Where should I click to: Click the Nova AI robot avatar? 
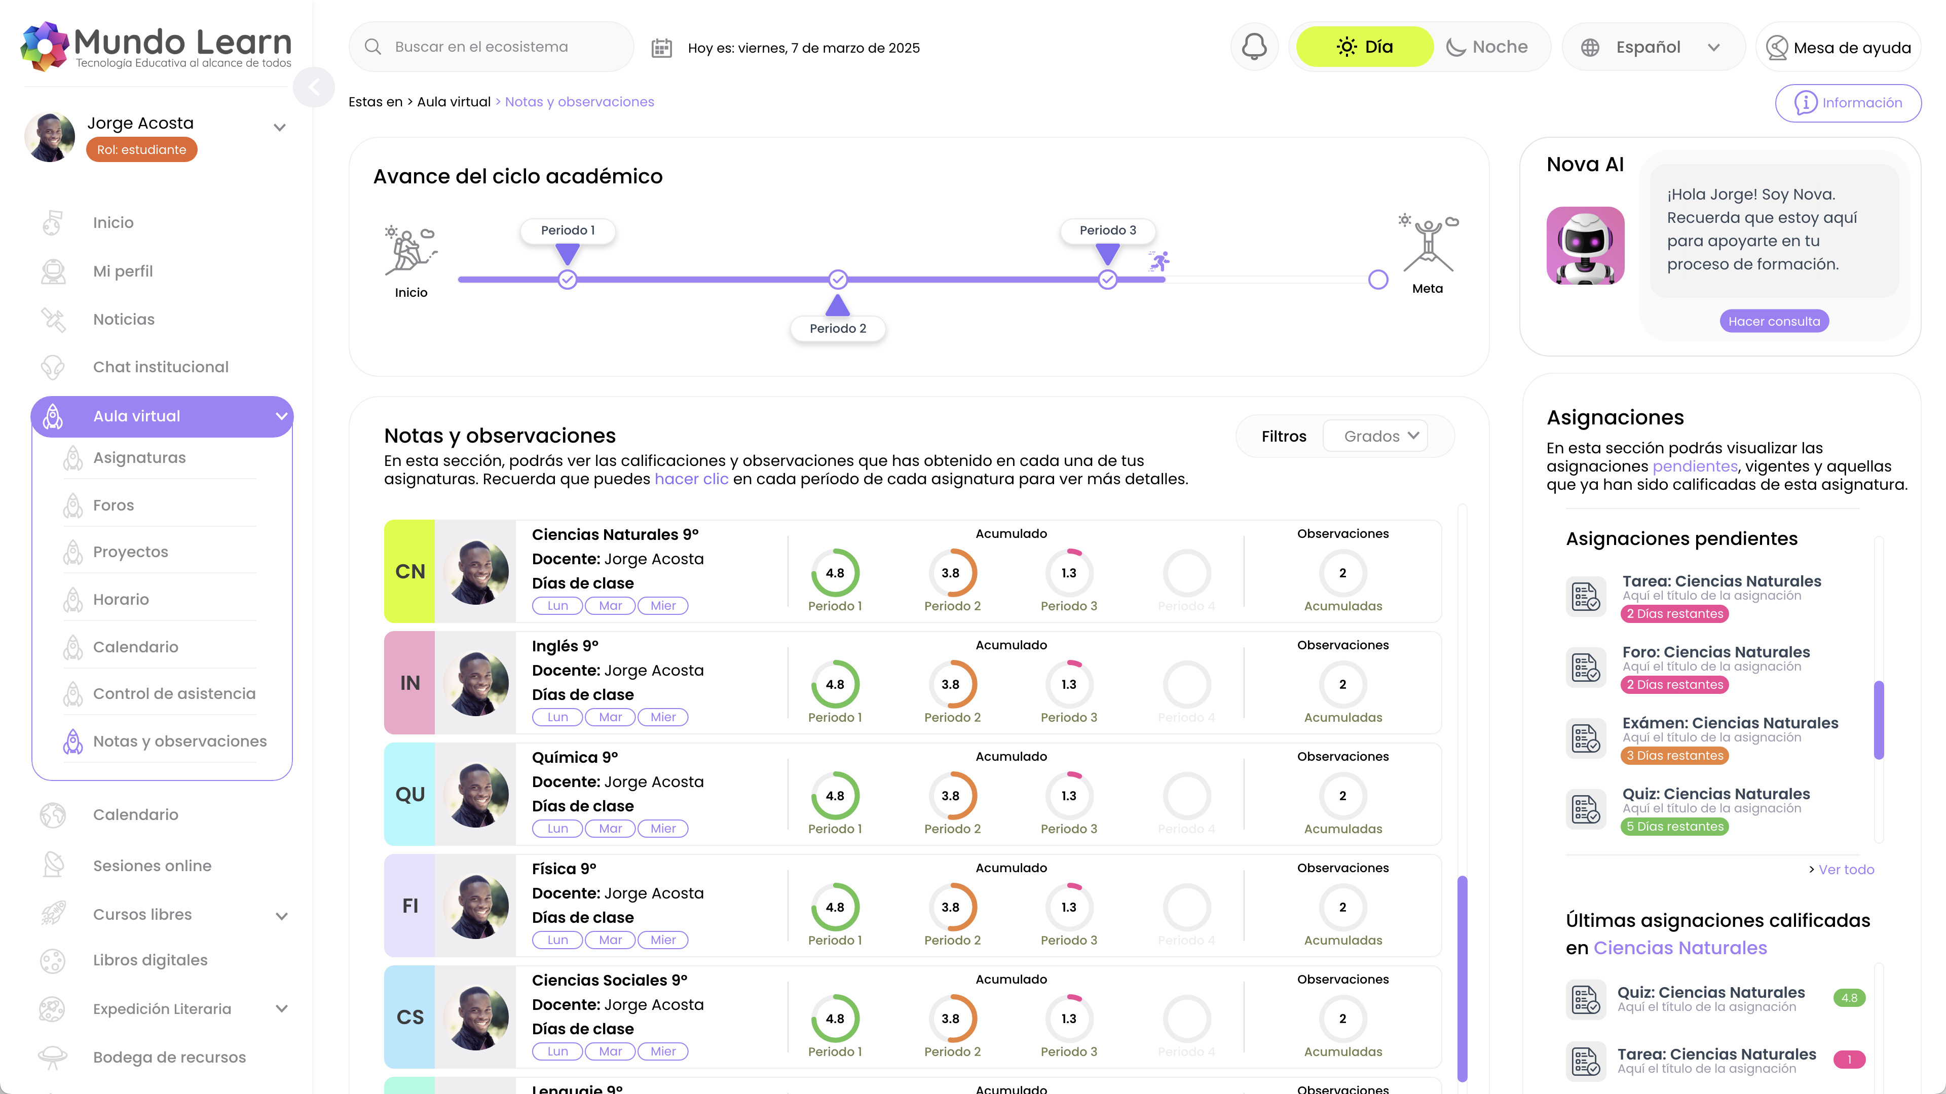(1585, 245)
